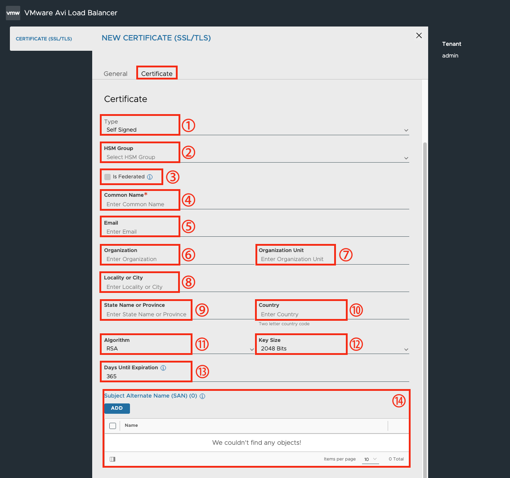Expand the Type Self Signed dropdown
510x478 pixels.
click(256, 130)
